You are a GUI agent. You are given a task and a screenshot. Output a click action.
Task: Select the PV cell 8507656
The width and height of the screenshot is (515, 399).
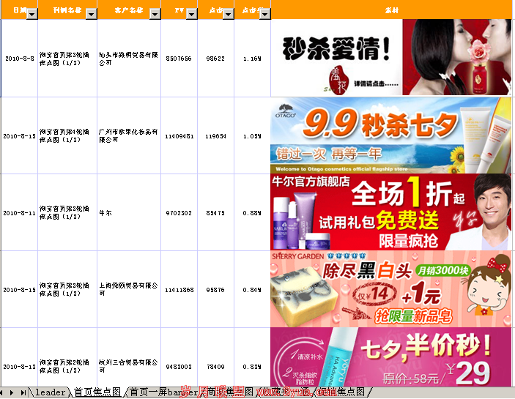(x=179, y=59)
